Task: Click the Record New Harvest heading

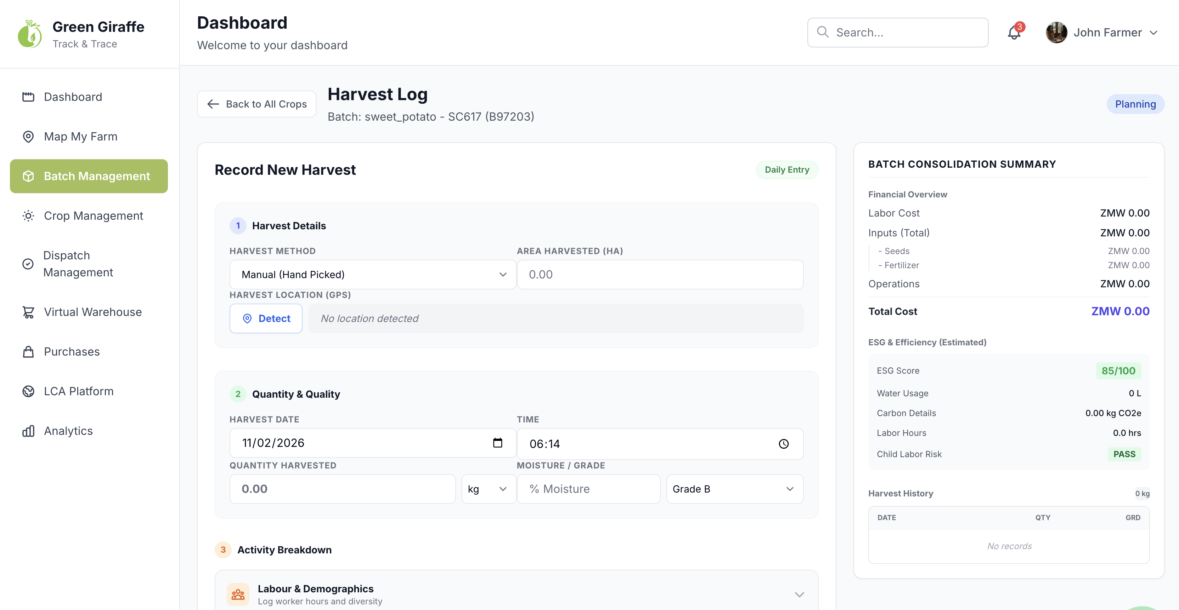Action: click(x=285, y=169)
